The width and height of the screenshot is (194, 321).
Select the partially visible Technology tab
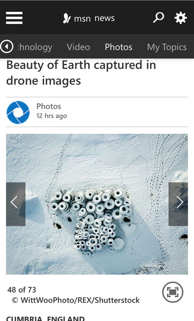(x=35, y=47)
